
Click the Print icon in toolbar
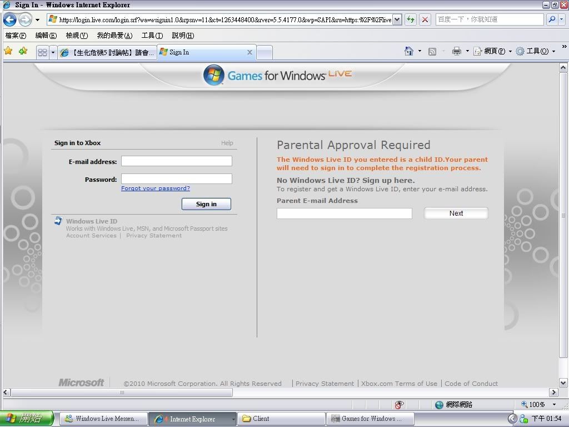457,51
